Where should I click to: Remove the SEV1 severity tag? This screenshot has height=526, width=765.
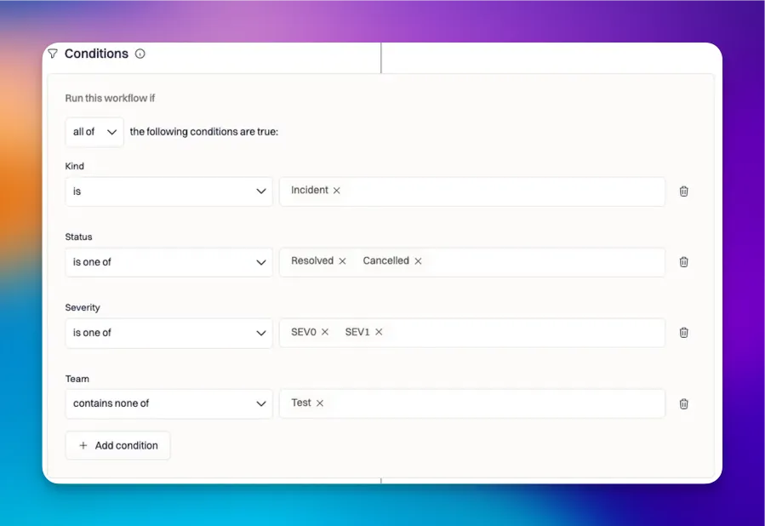click(379, 332)
